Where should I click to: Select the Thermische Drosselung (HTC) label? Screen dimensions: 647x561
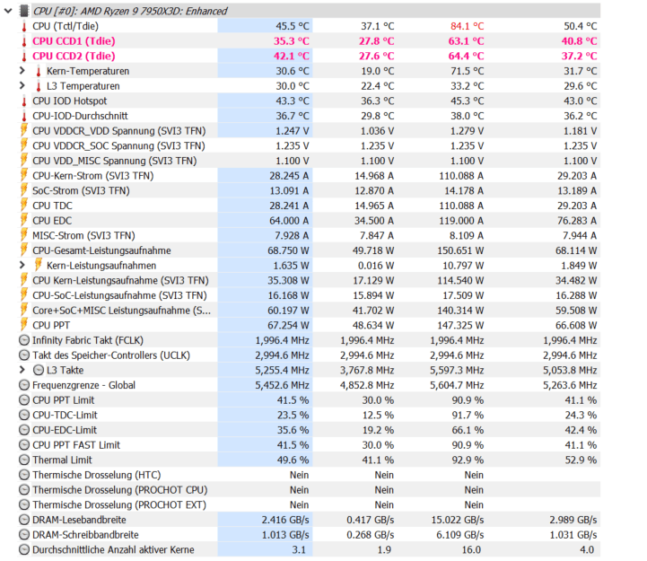97,475
